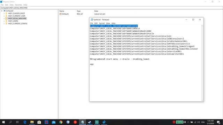Open Steam from the taskbar
Image resolution: width=223 pixels, height=125 pixels.
coord(90,122)
